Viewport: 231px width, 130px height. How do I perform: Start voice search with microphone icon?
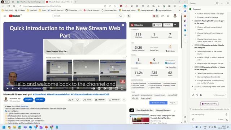[x=129, y=16]
